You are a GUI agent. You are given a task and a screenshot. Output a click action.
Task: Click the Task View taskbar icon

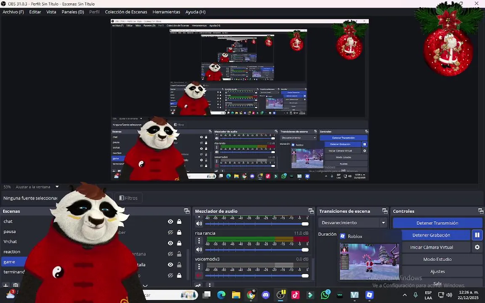click(x=206, y=295)
